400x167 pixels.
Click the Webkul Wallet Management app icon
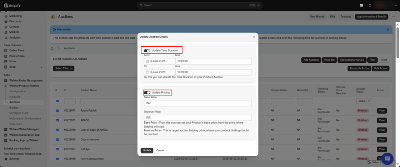(x=6, y=129)
